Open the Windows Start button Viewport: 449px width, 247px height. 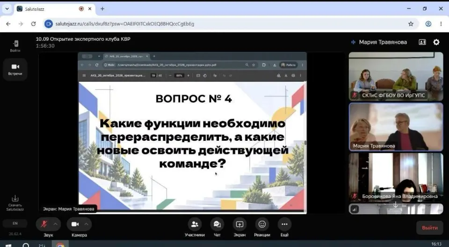click(8, 245)
